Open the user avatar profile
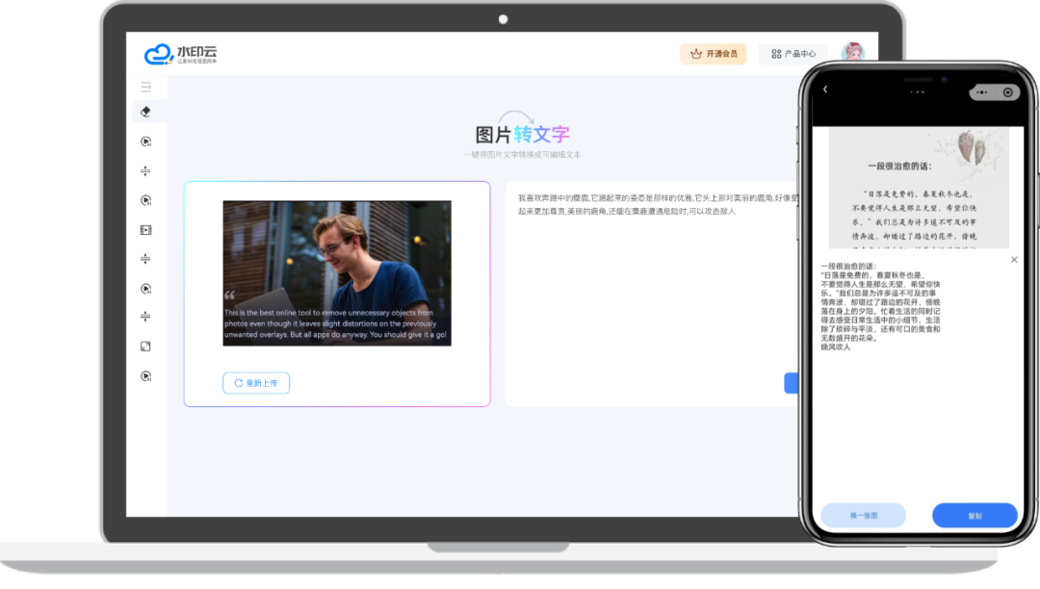Screen dimensions: 1040x589 [x=851, y=54]
